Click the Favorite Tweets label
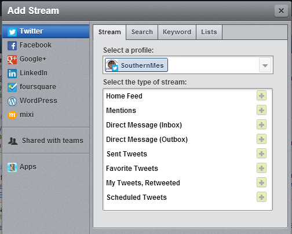Image resolution: width=292 pixels, height=234 pixels. pos(132,169)
